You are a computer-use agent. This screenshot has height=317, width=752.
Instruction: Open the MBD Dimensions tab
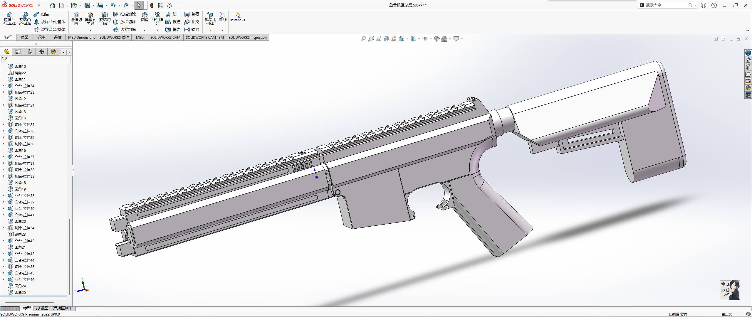81,37
